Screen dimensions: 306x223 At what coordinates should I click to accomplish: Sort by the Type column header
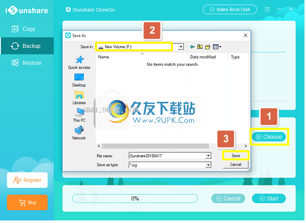click(x=239, y=57)
